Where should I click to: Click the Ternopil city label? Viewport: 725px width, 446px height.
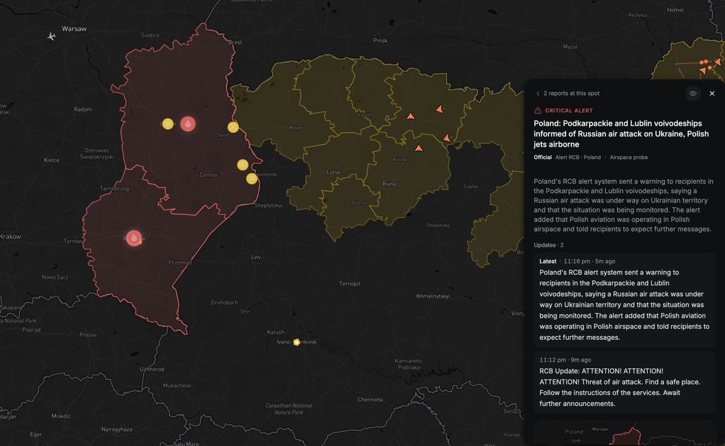click(350, 284)
